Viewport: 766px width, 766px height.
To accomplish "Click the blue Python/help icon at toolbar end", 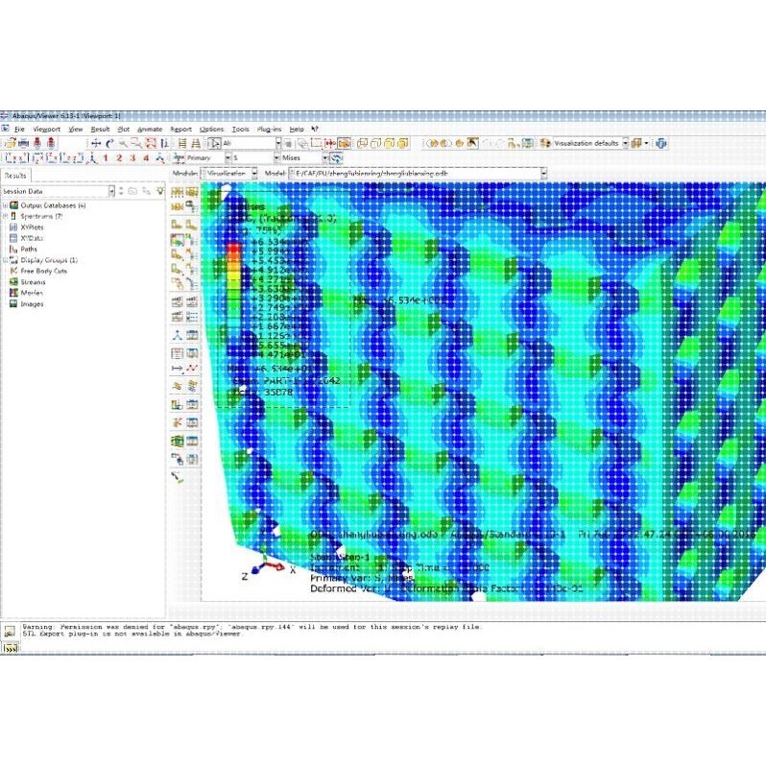I will coord(661,143).
